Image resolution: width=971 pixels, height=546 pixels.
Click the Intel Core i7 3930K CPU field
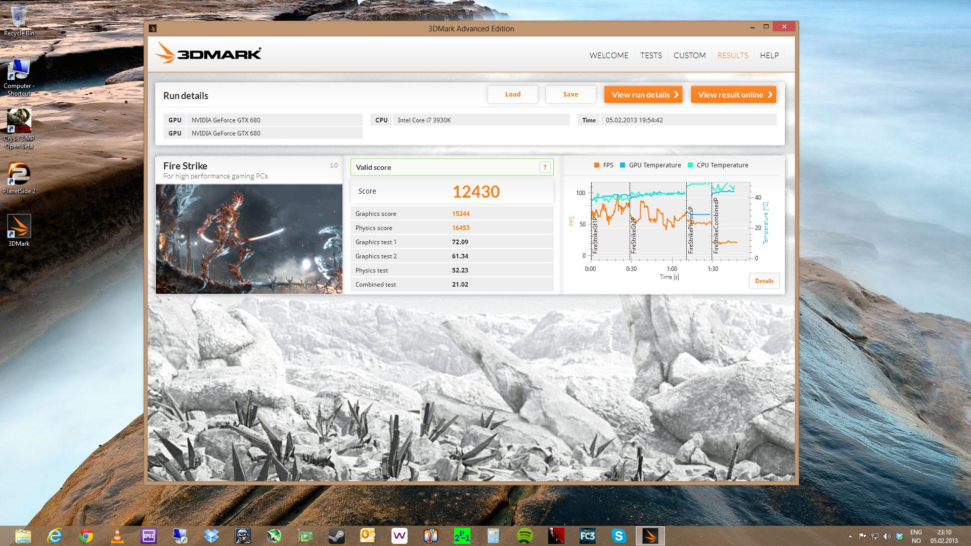[x=481, y=120]
